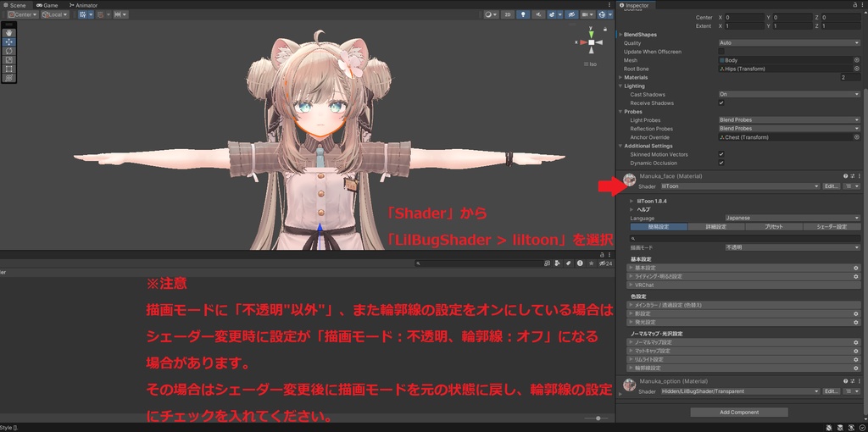Select the Hand view tool
The height and width of the screenshot is (432, 868).
tap(9, 33)
